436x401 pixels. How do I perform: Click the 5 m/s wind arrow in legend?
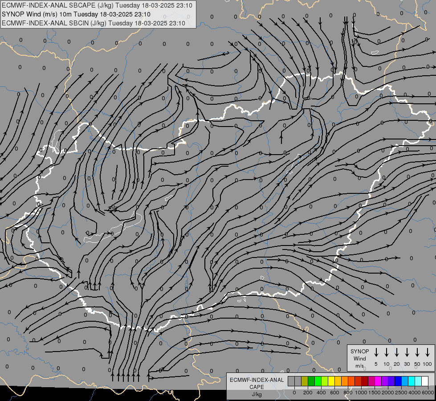(x=376, y=352)
